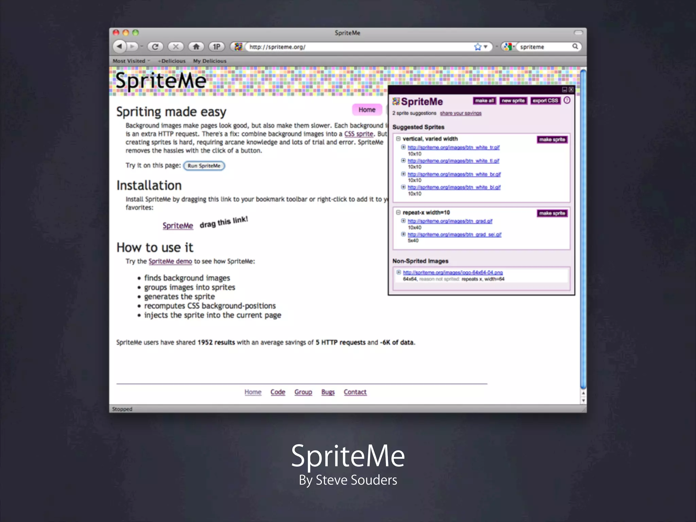The image size is (696, 522).
Task: Open the My Delicious bookmark
Action: tap(210, 61)
